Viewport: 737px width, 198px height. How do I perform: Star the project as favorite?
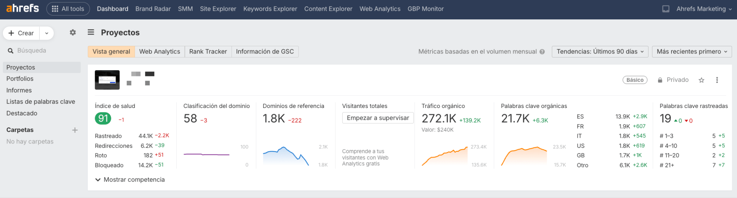tap(701, 80)
